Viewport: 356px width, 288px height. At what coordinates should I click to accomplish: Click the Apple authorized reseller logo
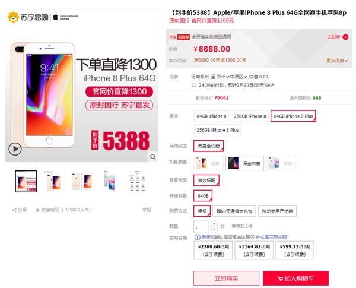coord(65,17)
